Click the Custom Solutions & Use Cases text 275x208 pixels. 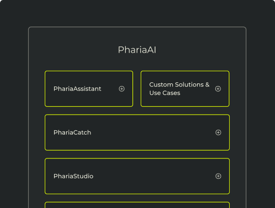pos(179,89)
